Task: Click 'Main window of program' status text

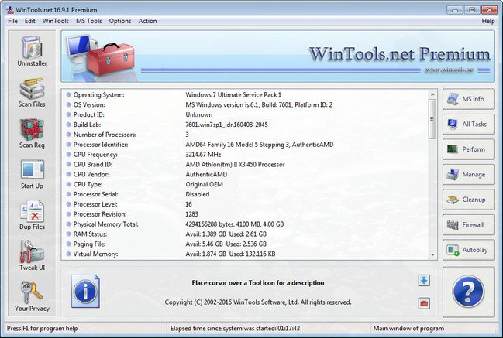Action: tap(408, 329)
